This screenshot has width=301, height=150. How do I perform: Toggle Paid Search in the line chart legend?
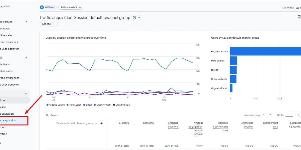(74, 105)
